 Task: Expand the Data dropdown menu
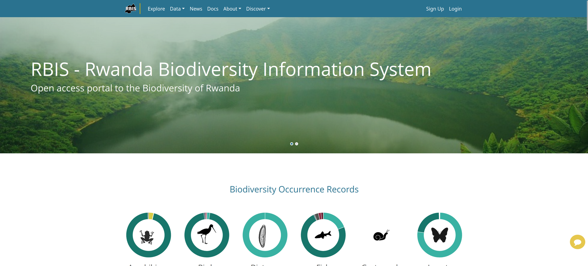[177, 9]
